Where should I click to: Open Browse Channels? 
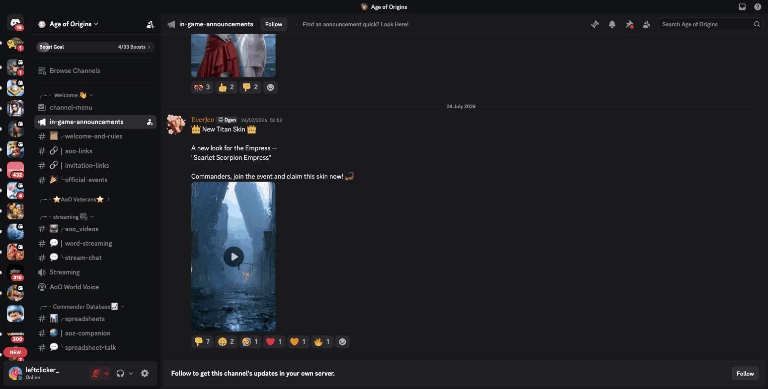tap(95, 71)
